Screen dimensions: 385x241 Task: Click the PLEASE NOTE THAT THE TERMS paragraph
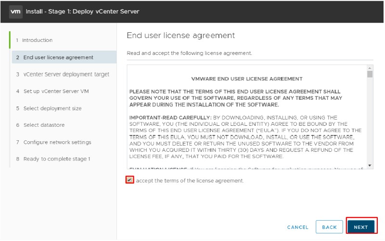(236, 98)
